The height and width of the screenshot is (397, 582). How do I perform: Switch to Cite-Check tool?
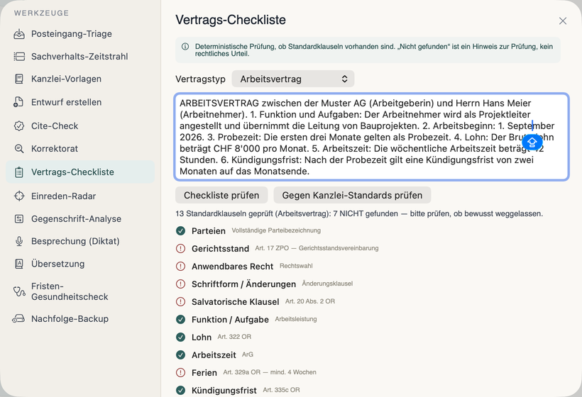(x=80, y=126)
